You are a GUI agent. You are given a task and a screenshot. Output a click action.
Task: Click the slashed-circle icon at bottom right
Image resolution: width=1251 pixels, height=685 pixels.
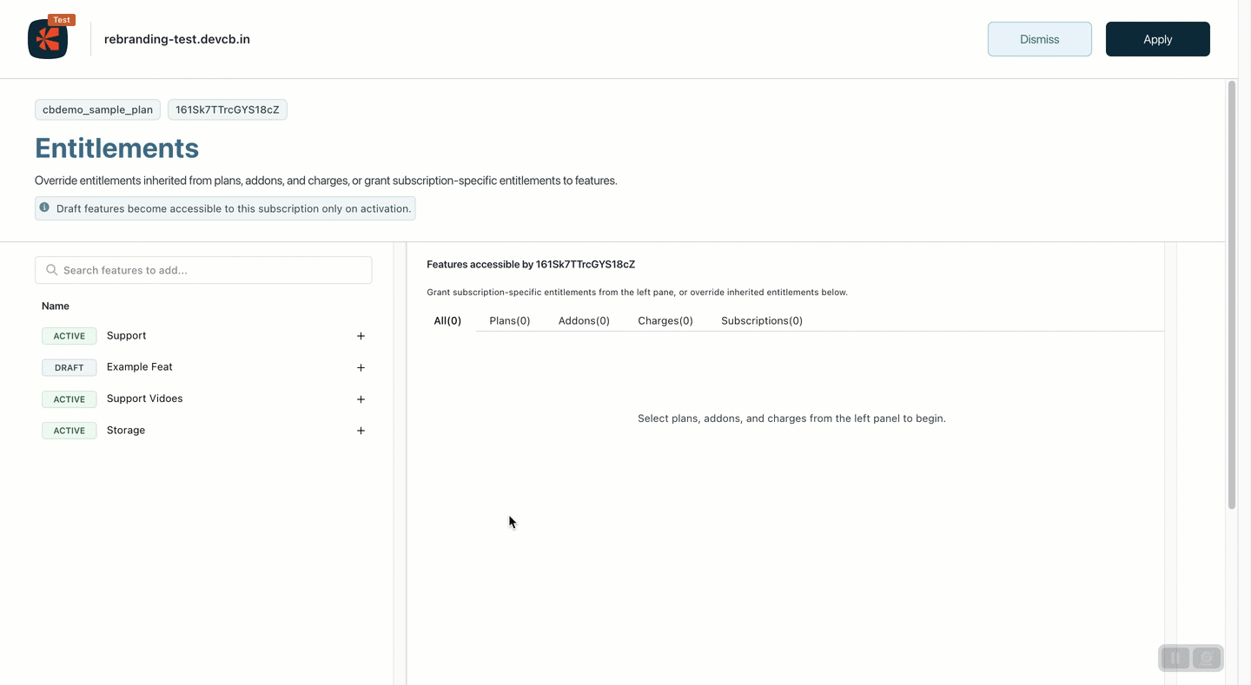click(1207, 658)
